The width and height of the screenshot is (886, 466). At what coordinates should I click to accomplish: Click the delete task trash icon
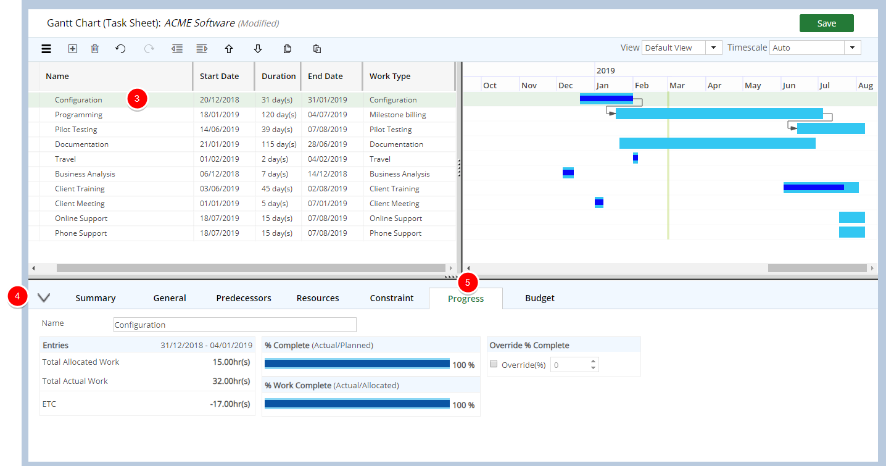(x=95, y=49)
